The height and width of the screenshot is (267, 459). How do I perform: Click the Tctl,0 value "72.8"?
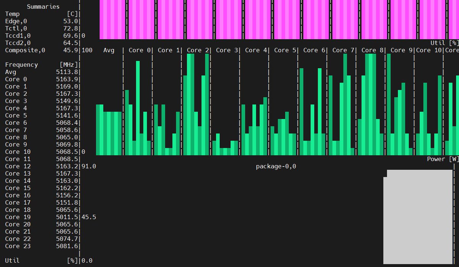click(71, 28)
